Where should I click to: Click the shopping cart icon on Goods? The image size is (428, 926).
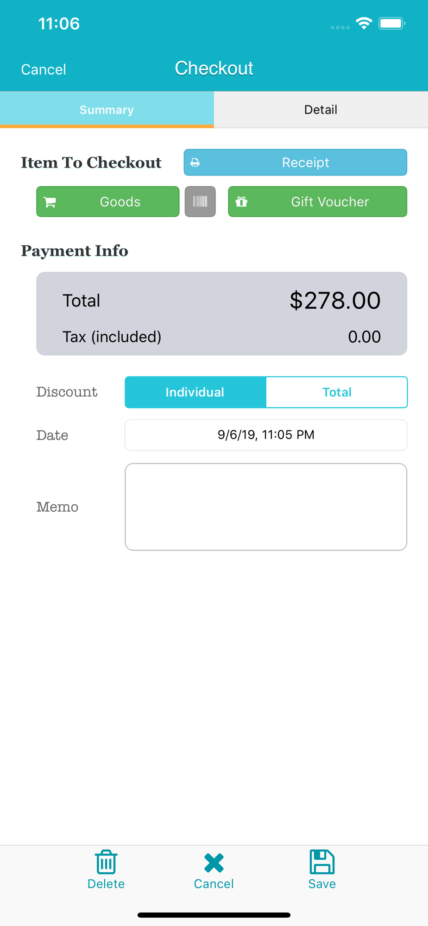(x=50, y=202)
